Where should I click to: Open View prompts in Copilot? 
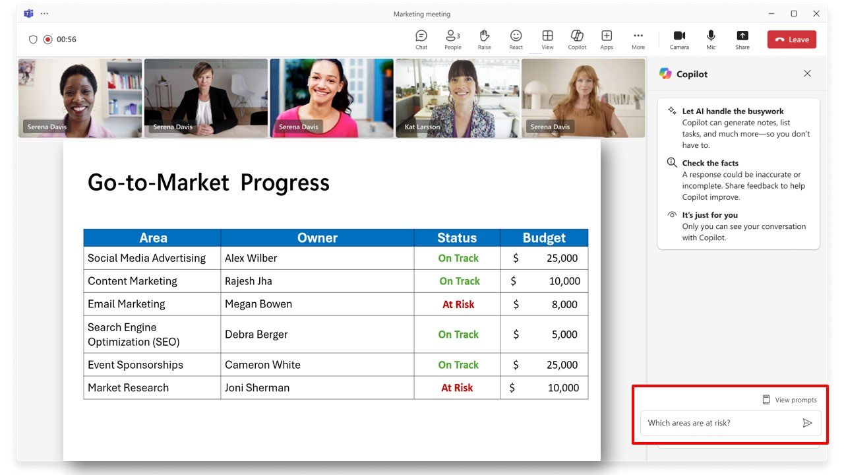point(789,400)
